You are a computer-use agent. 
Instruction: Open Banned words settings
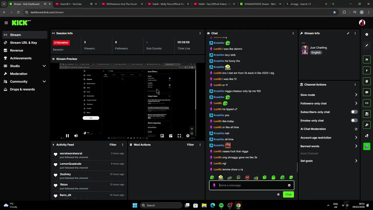[x=329, y=146]
